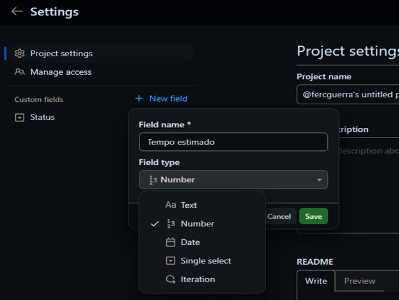Select the checked Number option
This screenshot has height=300, width=399.
[x=197, y=224]
